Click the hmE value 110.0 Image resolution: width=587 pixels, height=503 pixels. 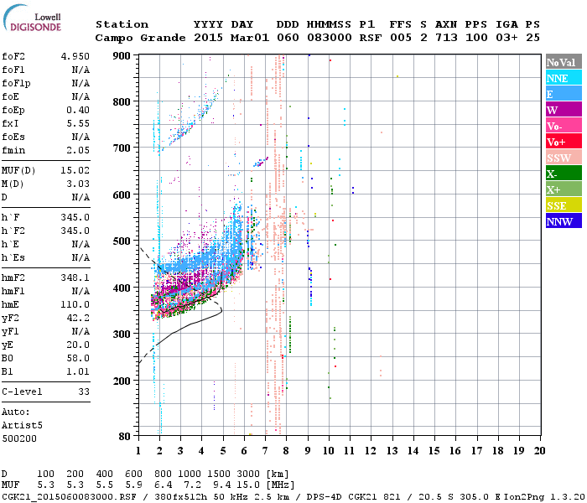pos(75,304)
